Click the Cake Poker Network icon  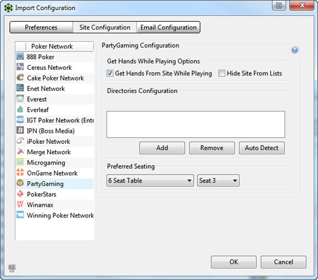pyautogui.click(x=20, y=77)
